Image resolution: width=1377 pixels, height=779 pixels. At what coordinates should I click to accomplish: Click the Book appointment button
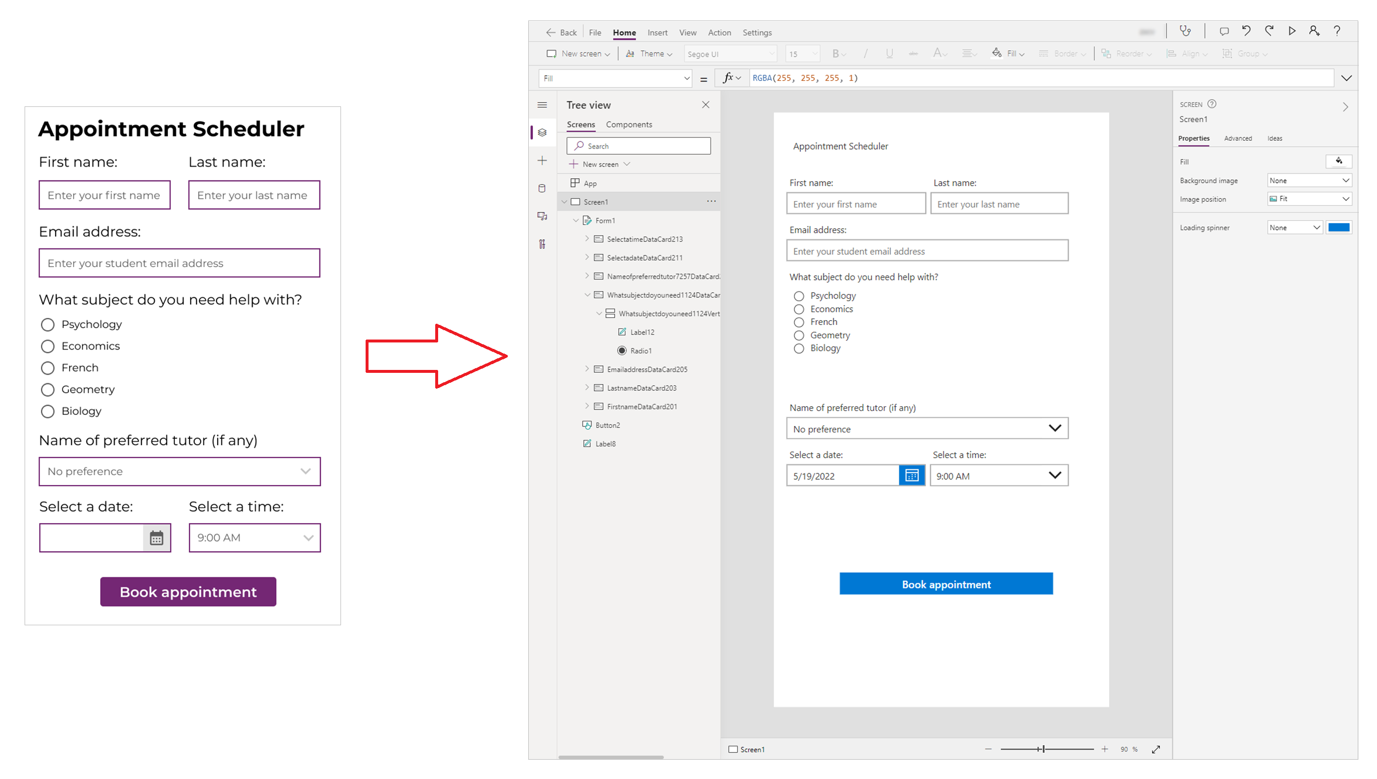(946, 584)
